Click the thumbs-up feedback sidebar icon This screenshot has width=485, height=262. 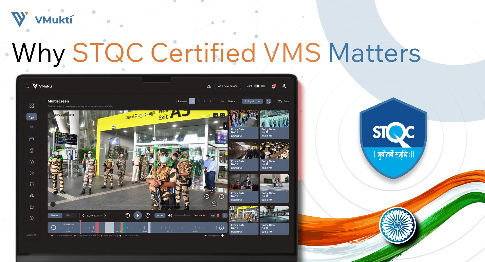pyautogui.click(x=32, y=207)
